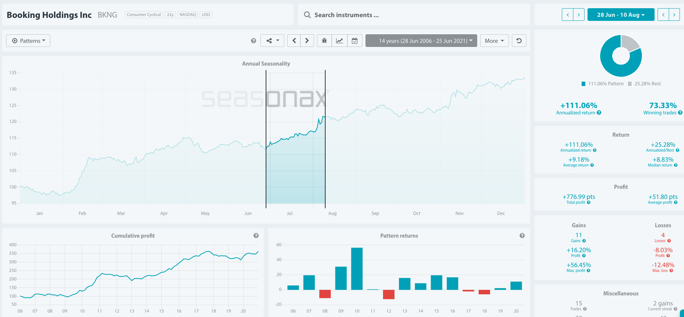Click the left arrow just before the 28 Jun - 10 Aug button
The height and width of the screenshot is (317, 684).
tap(568, 15)
